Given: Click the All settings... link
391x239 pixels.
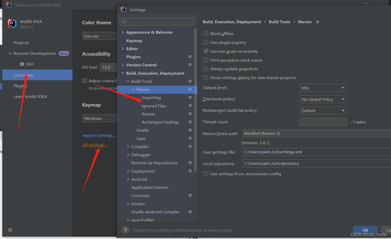Looking at the screenshot, I should click(x=95, y=145).
